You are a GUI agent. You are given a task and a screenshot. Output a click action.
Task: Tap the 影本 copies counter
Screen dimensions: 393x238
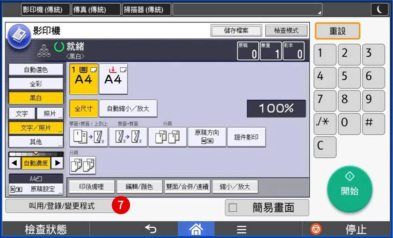(x=293, y=51)
